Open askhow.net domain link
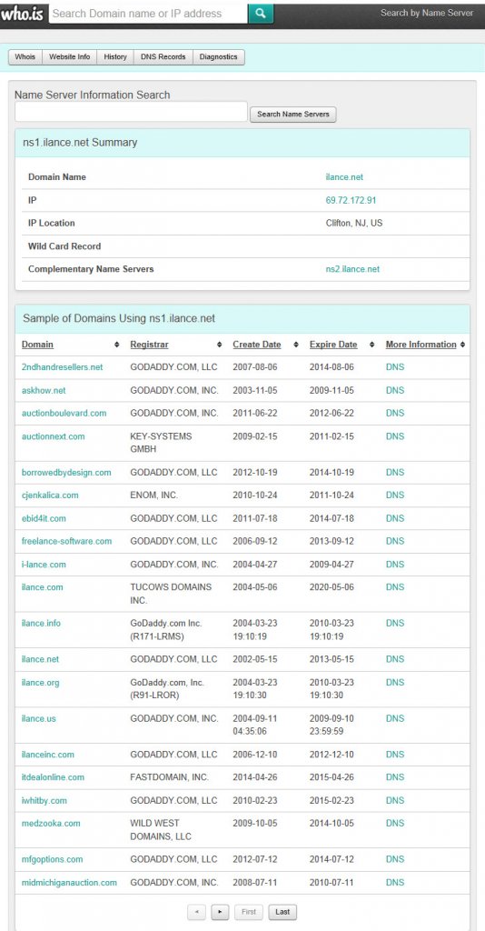Screen dimensions: 485x931 click(44, 390)
